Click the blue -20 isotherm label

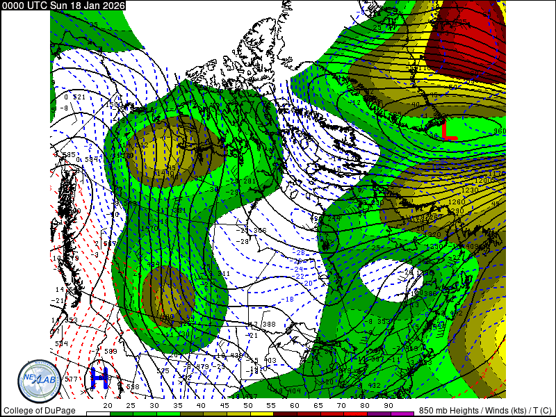306,284
